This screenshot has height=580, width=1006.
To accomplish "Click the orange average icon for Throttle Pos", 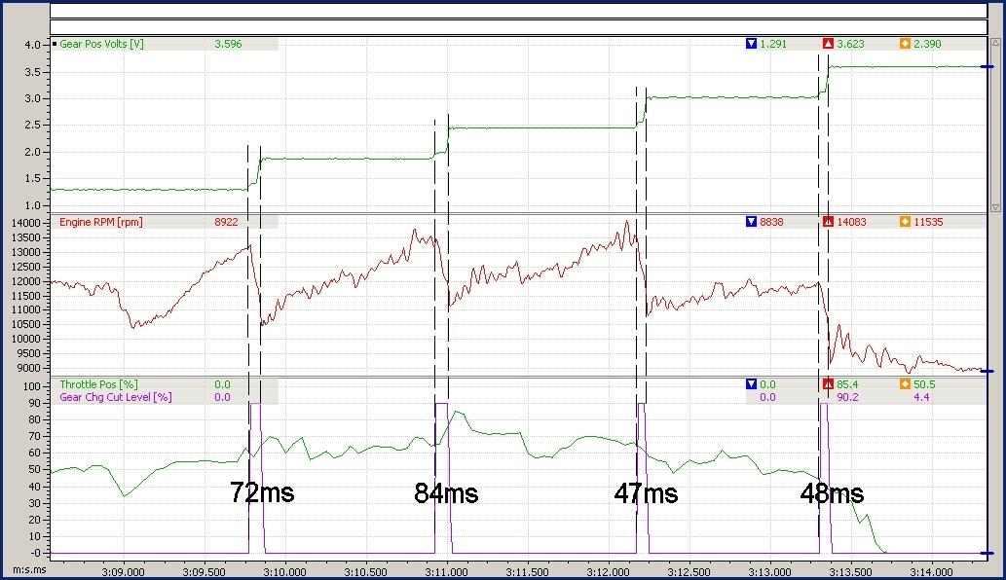I will [905, 384].
